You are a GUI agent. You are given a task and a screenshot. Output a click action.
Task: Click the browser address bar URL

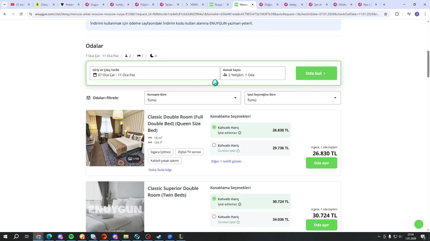tap(207, 14)
